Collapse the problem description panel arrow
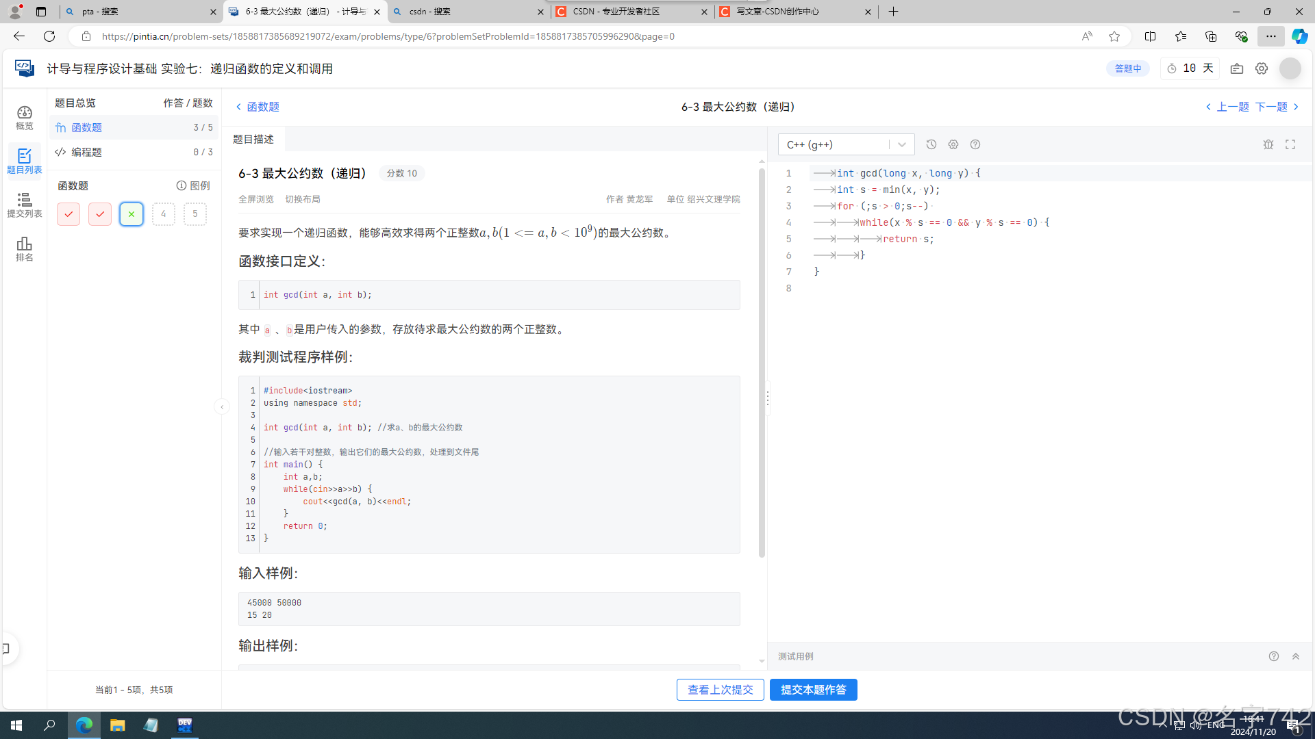 tap(222, 406)
